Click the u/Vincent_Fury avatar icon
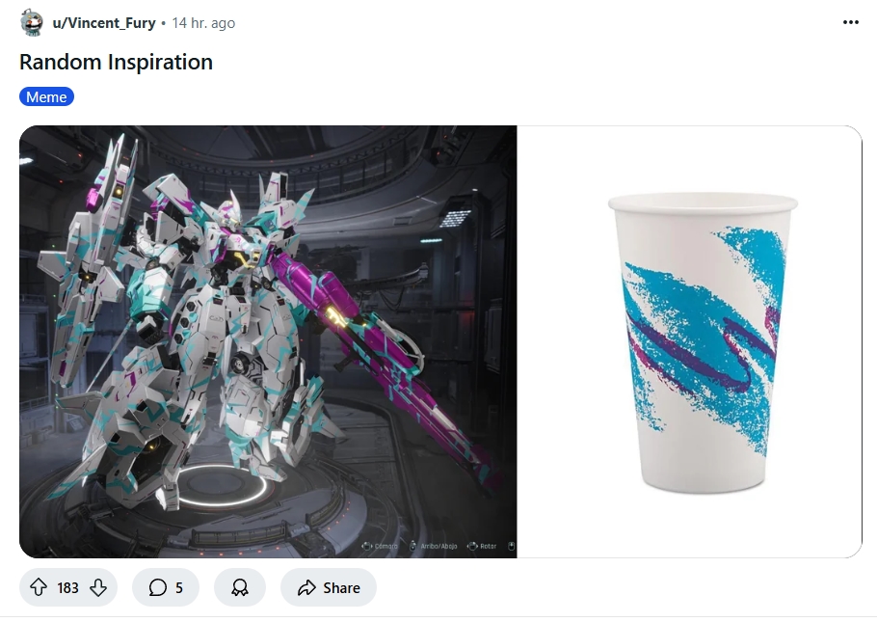 pos(31,23)
